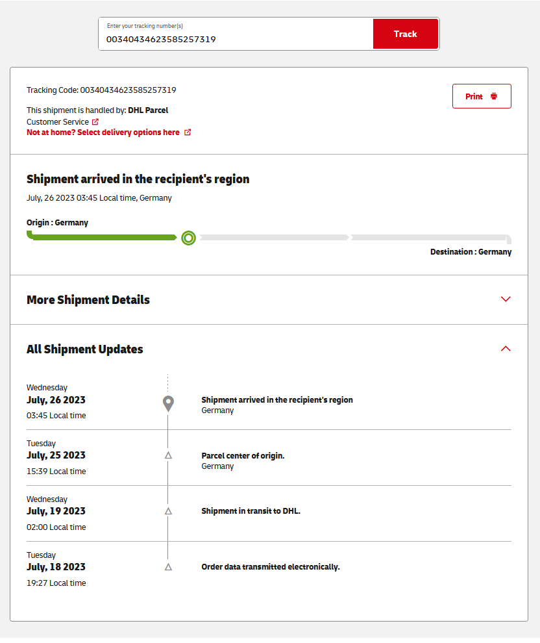Click the grey remaining progress bar segment

pos(350,238)
